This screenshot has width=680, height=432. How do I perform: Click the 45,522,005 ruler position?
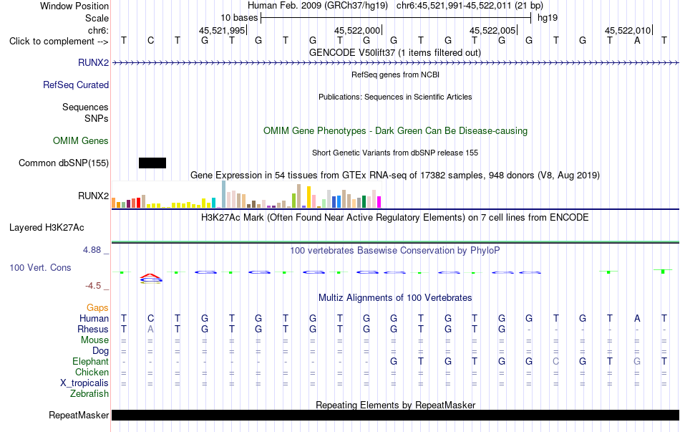492,30
